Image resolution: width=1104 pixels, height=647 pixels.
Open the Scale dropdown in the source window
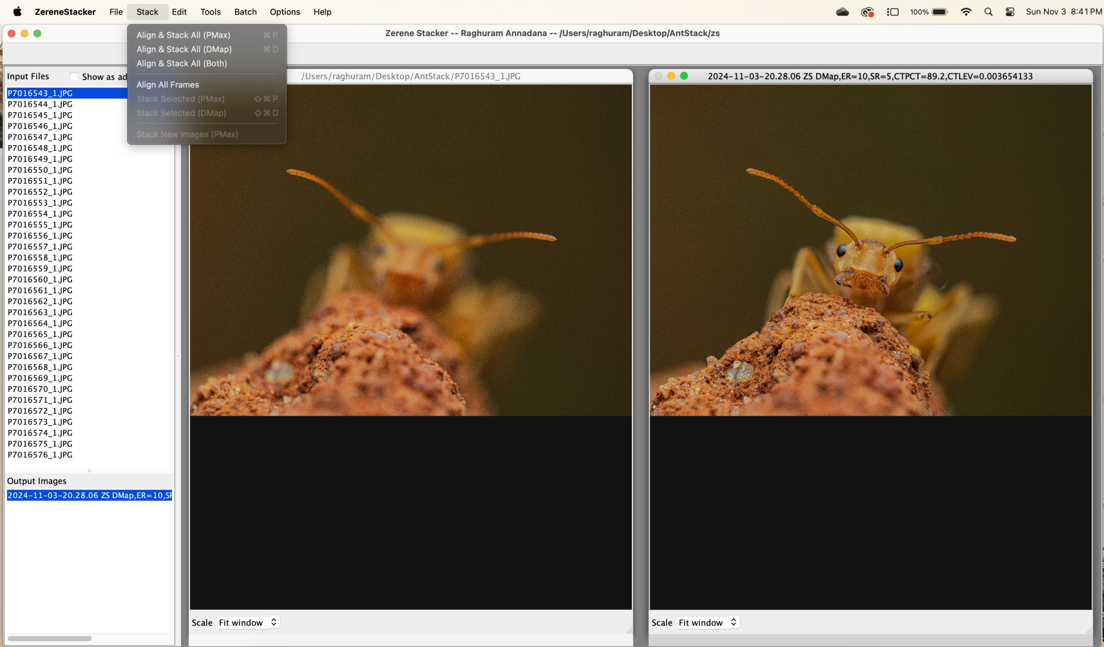[x=249, y=622]
